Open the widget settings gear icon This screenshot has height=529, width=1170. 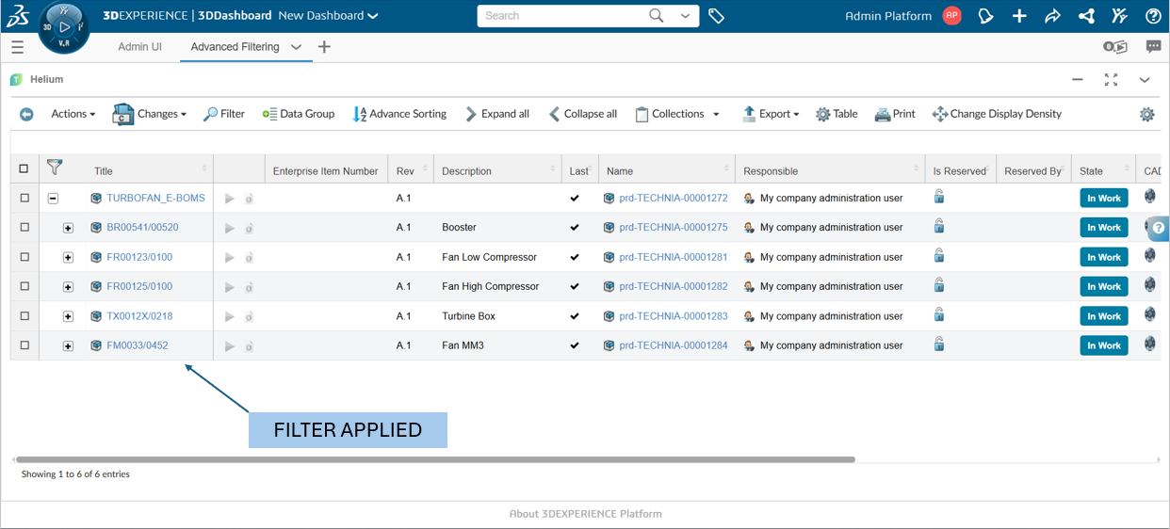pos(1146,114)
